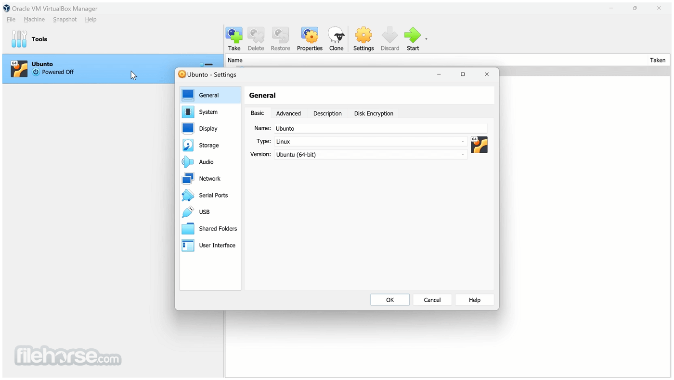The width and height of the screenshot is (674, 380).
Task: Open Settings via the gear toolbar icon
Action: click(x=363, y=39)
